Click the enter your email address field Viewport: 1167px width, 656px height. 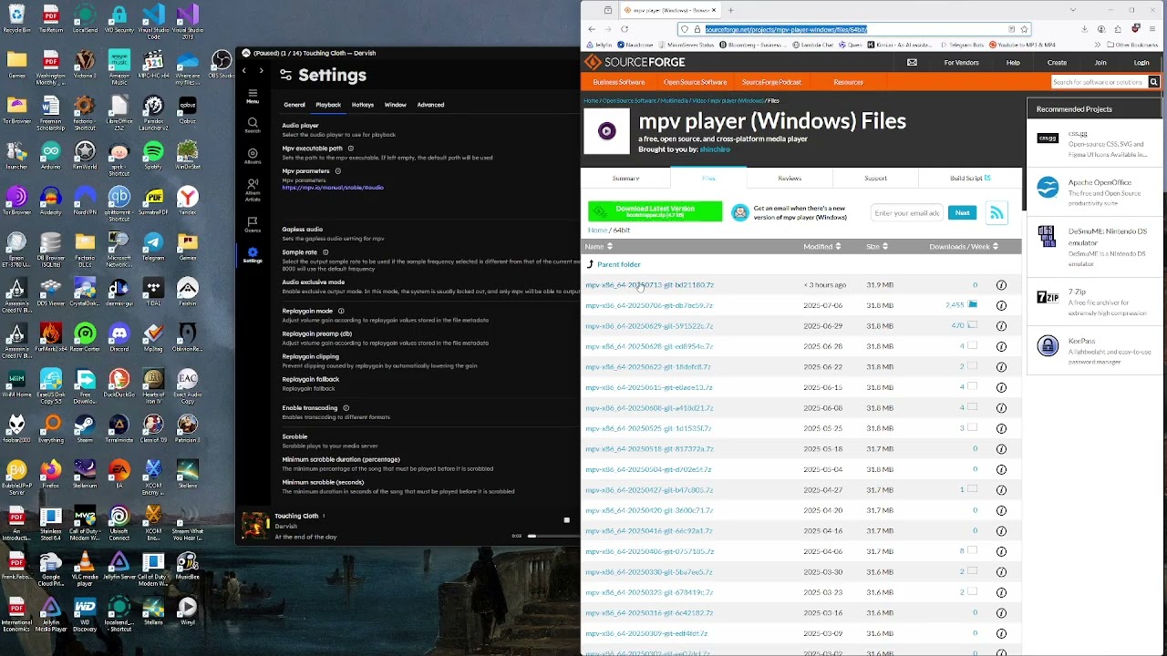coord(907,212)
